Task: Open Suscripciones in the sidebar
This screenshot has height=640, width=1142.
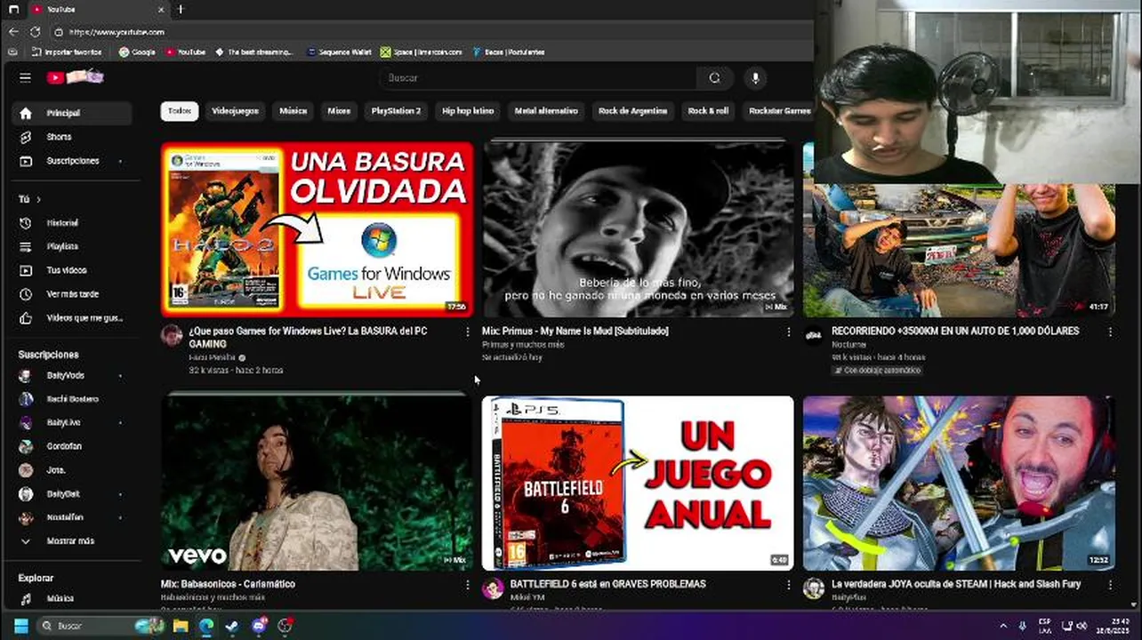Action: pos(71,161)
